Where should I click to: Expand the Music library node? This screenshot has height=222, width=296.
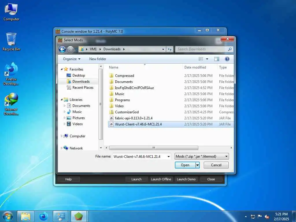[64, 112]
